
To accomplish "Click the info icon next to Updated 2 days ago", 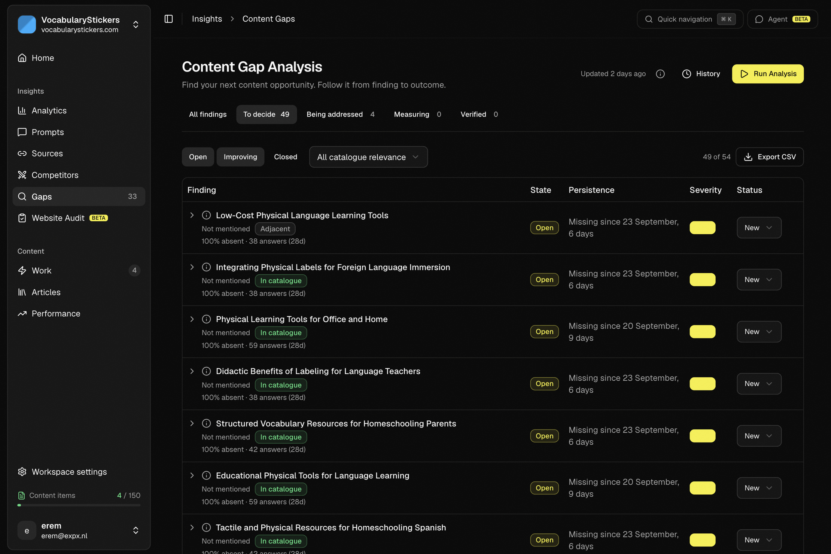I will [x=660, y=74].
